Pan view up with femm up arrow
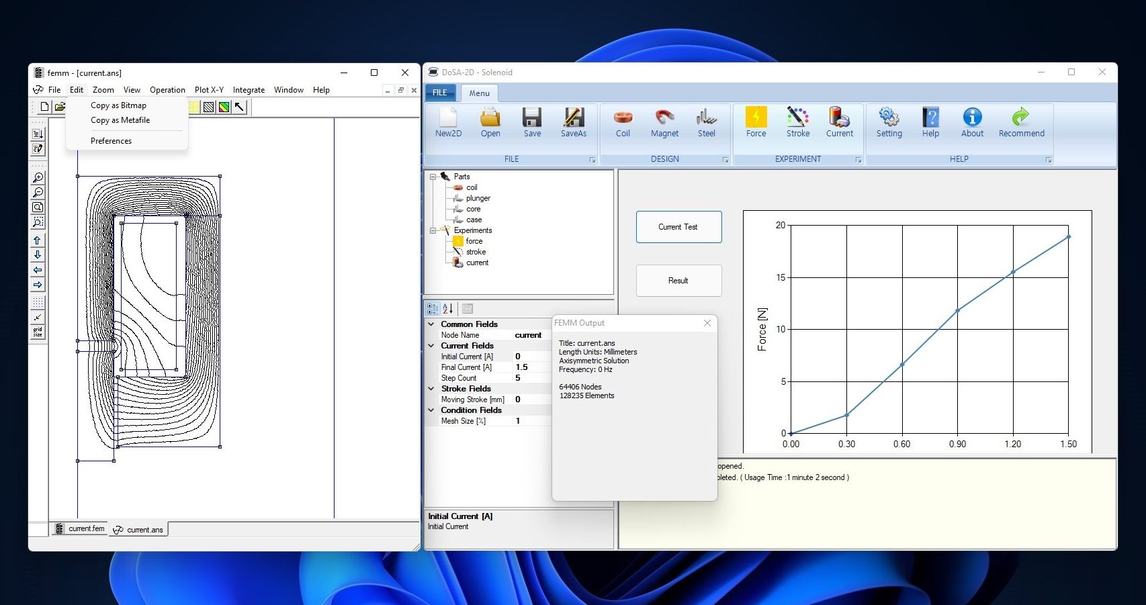This screenshot has width=1146, height=605. (38, 240)
